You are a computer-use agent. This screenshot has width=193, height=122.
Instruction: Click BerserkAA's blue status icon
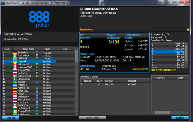coord(37,53)
